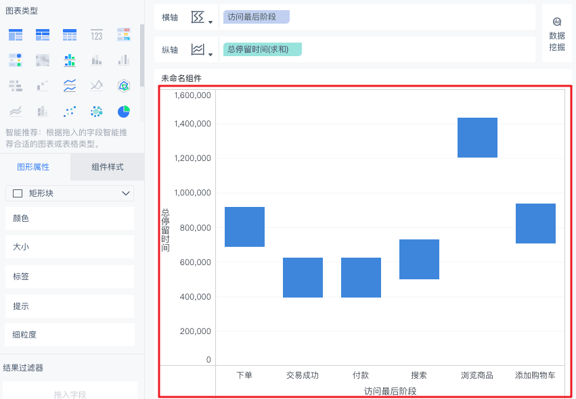Select the radar chart type
576x399 pixels.
[x=124, y=86]
